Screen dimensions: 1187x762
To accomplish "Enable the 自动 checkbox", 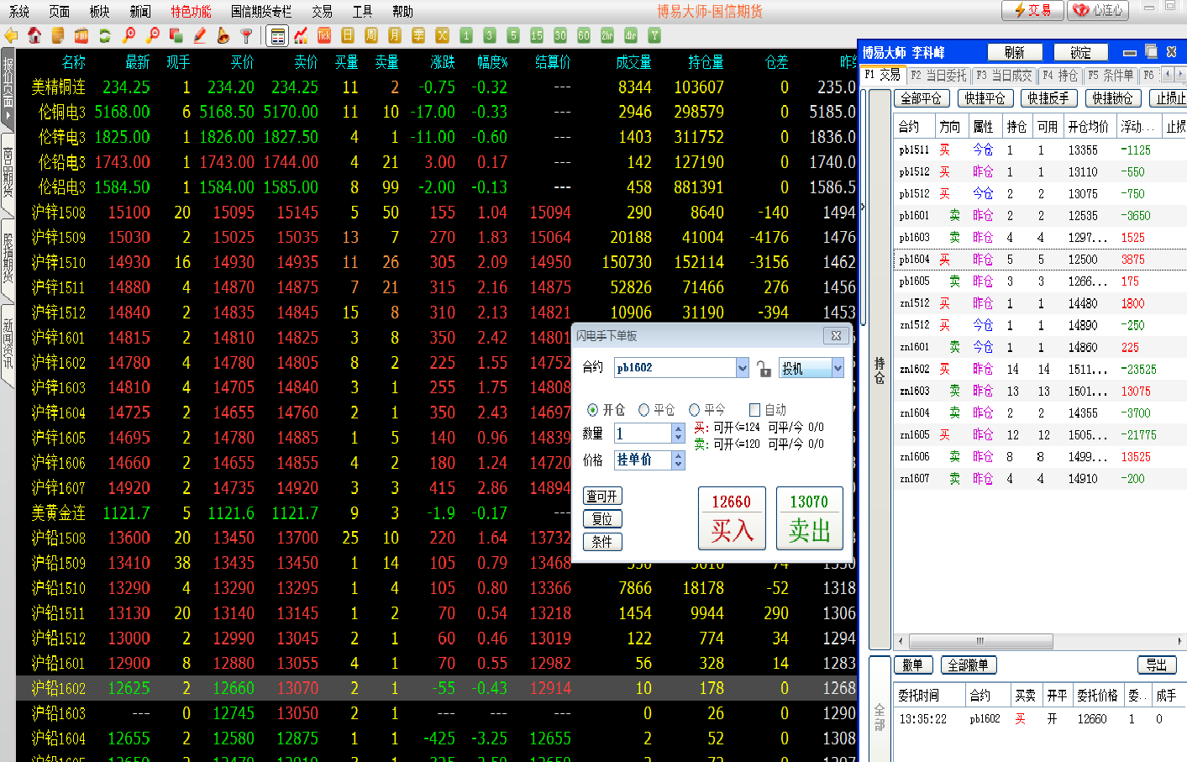I will (754, 410).
